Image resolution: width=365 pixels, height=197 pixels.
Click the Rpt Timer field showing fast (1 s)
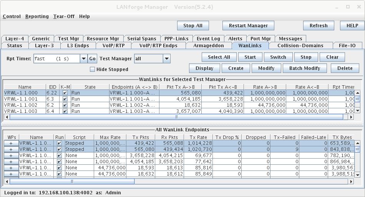click(57, 59)
